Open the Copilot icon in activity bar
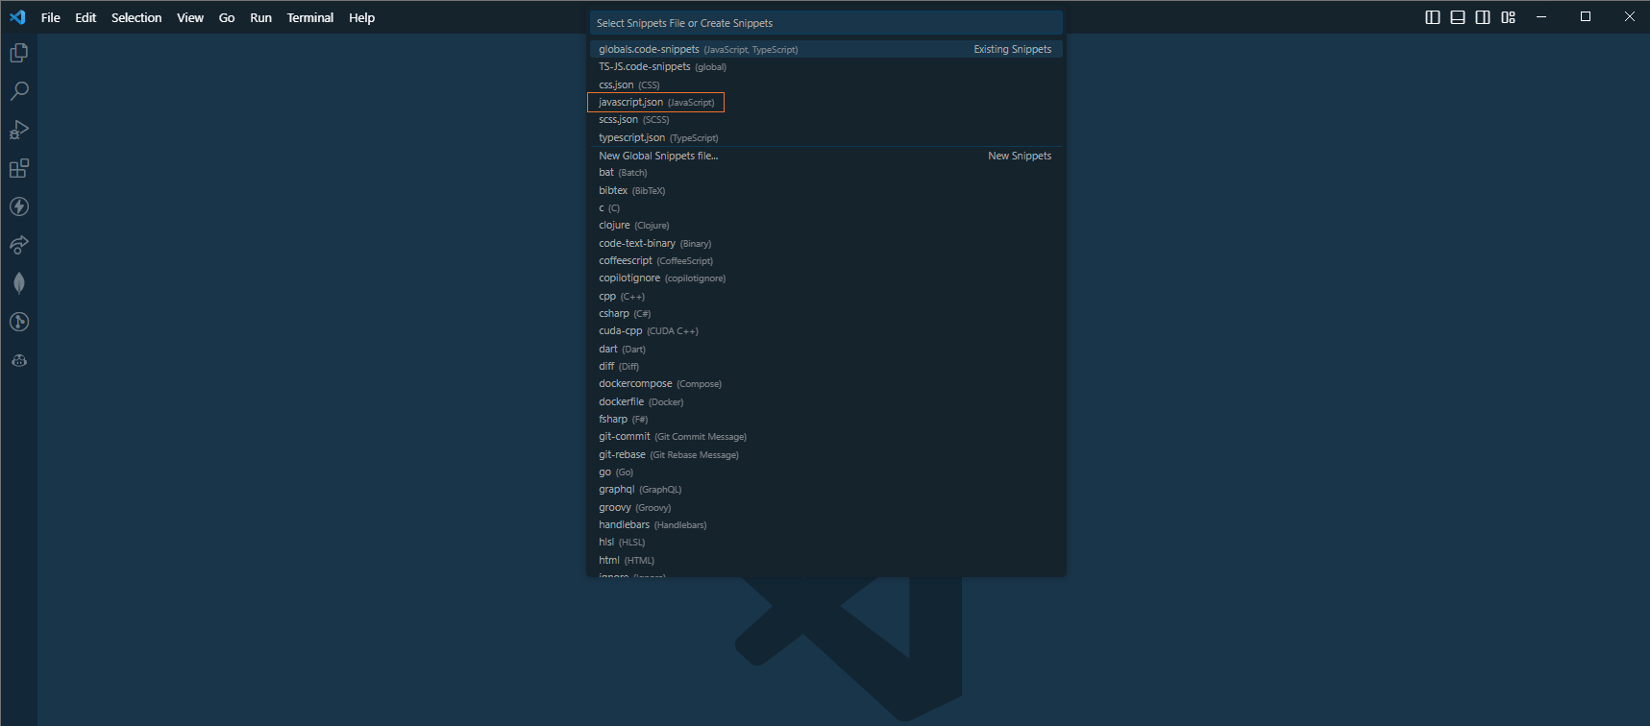 tap(18, 361)
